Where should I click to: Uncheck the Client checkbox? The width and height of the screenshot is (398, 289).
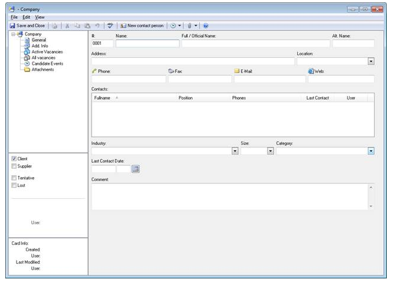14,159
